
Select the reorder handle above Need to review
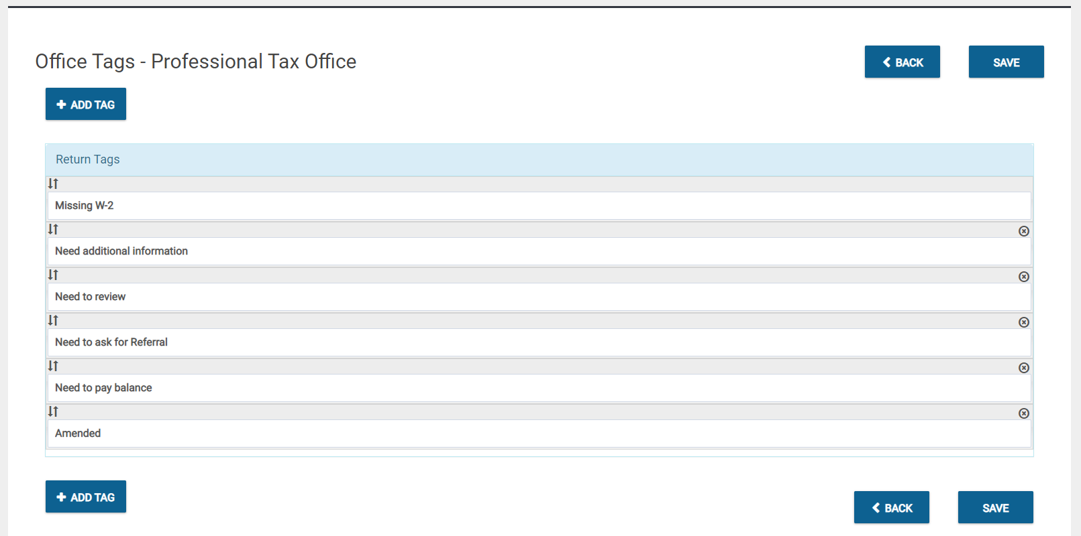click(x=53, y=274)
